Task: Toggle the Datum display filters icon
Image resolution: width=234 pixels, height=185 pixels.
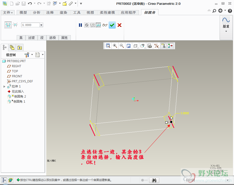Action: (x=156, y=46)
